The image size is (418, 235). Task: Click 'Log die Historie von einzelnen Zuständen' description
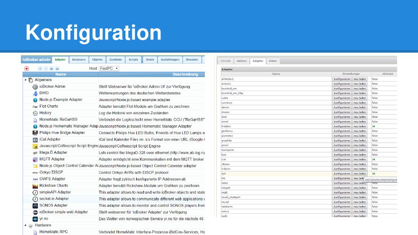pyautogui.click(x=133, y=113)
